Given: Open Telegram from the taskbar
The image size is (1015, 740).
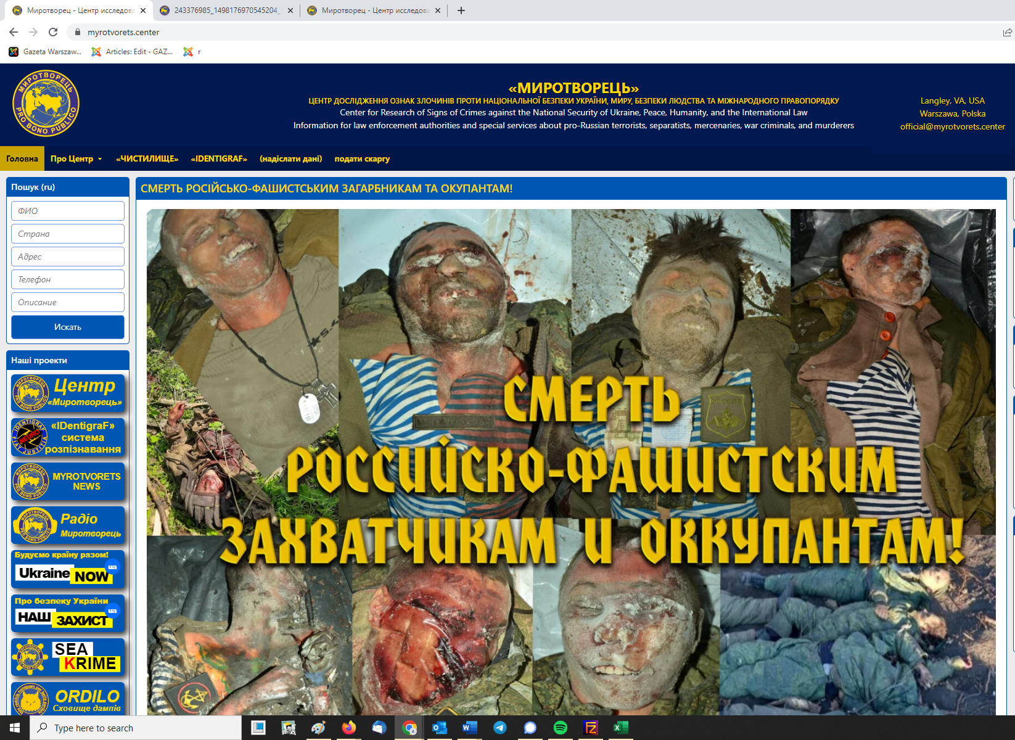Looking at the screenshot, I should pos(500,728).
